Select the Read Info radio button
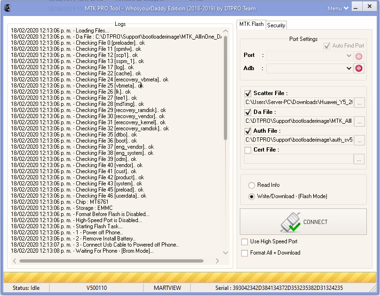380x296 pixels. click(x=252, y=185)
